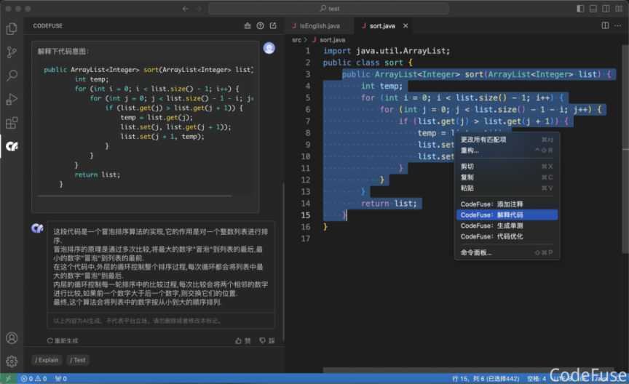Select the sort.java tab
Image resolution: width=629 pixels, height=384 pixels.
[x=382, y=25]
